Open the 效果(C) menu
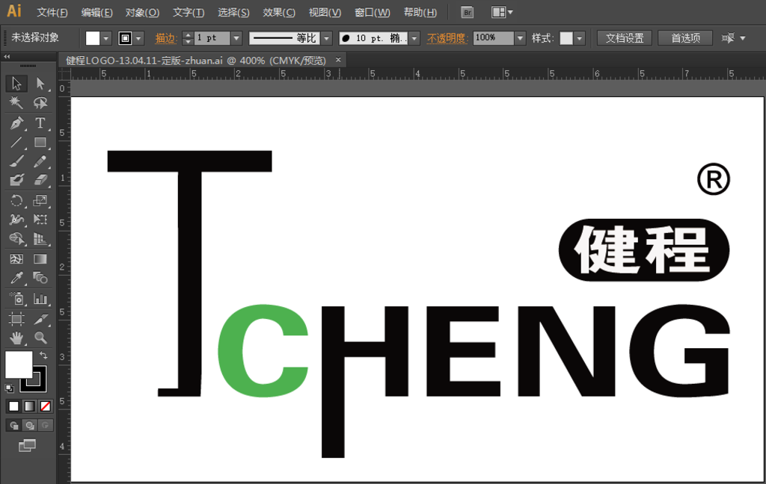Image resolution: width=766 pixels, height=484 pixels. (279, 12)
